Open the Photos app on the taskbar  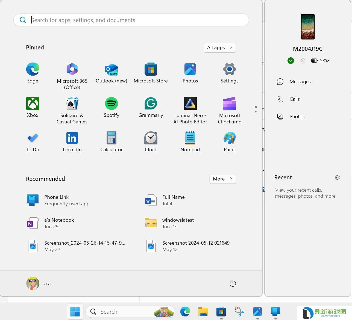(x=257, y=312)
